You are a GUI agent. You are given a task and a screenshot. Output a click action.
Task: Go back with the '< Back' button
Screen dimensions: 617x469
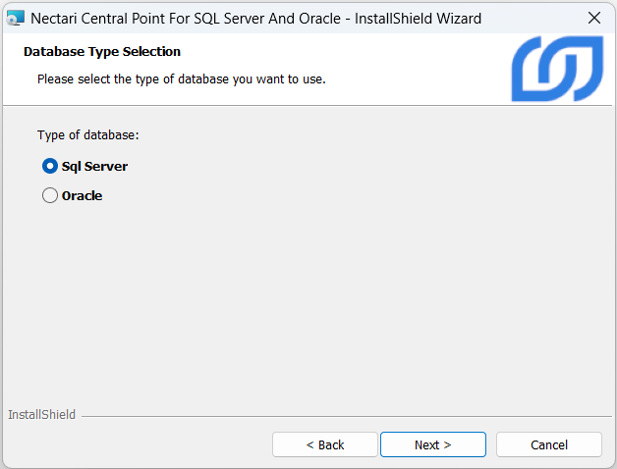pyautogui.click(x=325, y=444)
